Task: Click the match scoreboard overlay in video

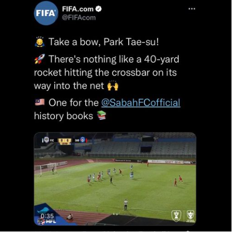Action: point(64,141)
